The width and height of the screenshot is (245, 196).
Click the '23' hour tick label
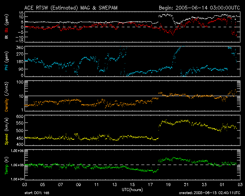[204, 185]
